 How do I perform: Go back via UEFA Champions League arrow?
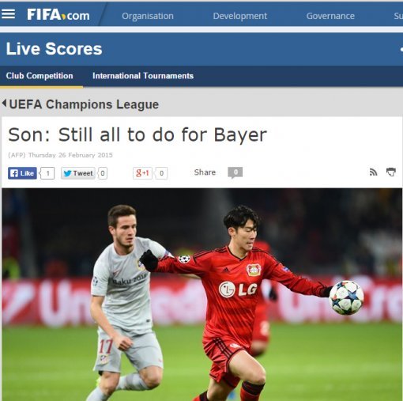4,103
